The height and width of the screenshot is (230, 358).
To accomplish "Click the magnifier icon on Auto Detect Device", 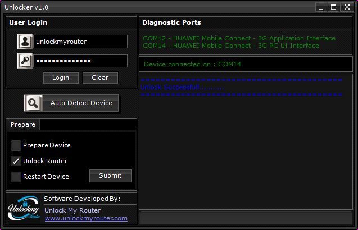I will tap(33, 103).
